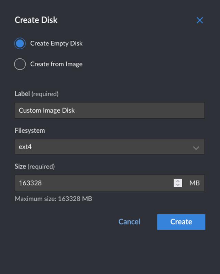Click the MB unit label
The width and height of the screenshot is (220, 274).
pos(195,183)
